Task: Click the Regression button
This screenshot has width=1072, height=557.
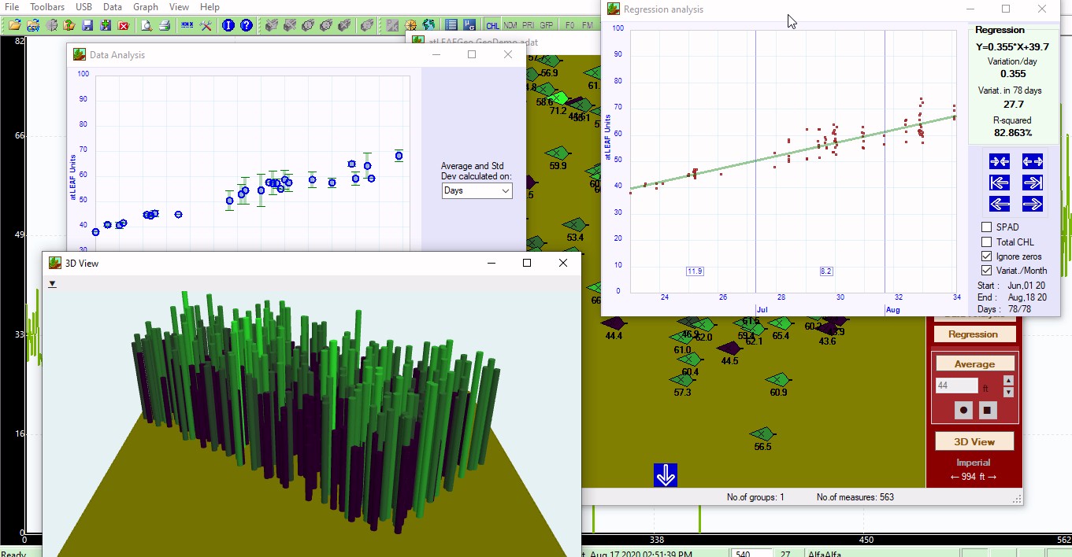Action: (974, 334)
